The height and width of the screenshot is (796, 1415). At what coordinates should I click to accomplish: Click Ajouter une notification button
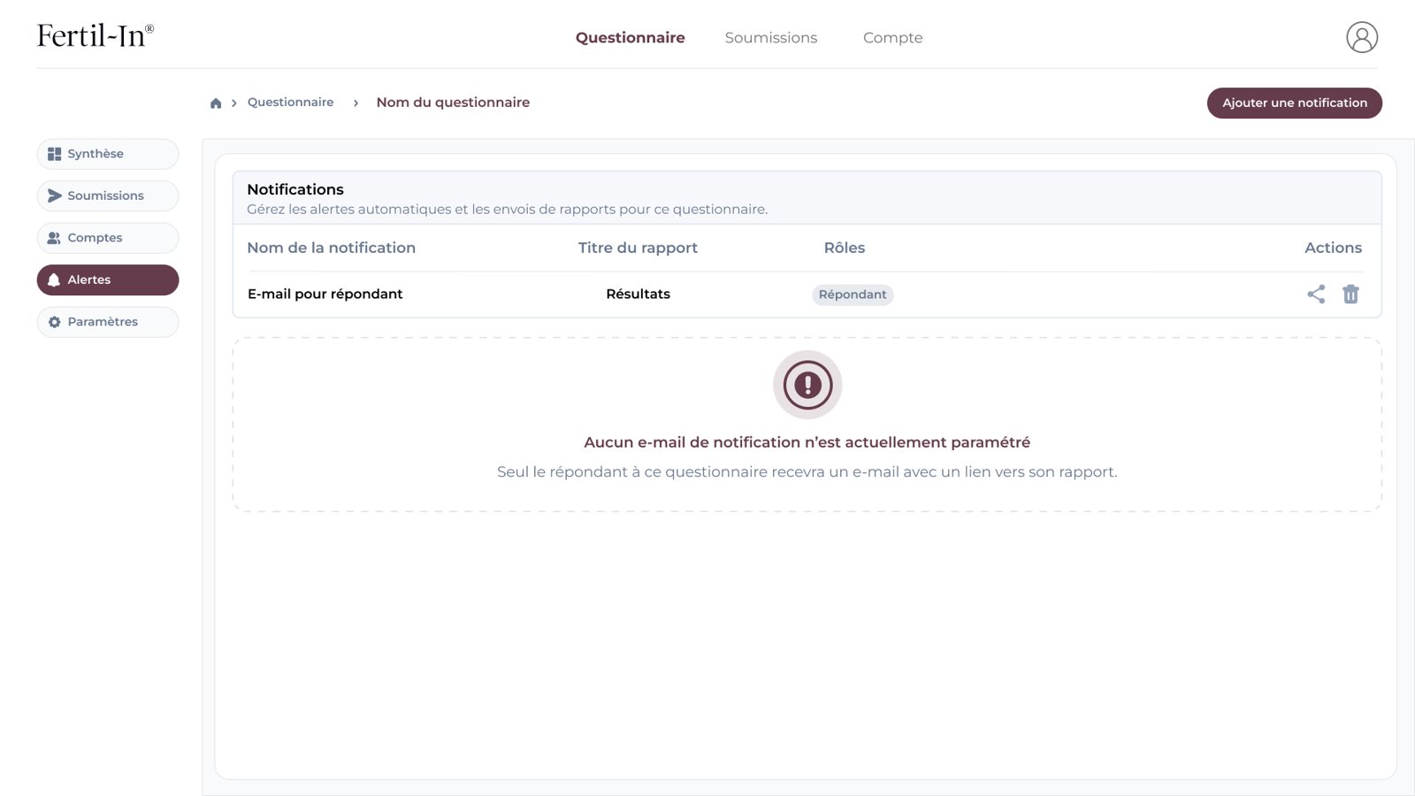point(1295,103)
